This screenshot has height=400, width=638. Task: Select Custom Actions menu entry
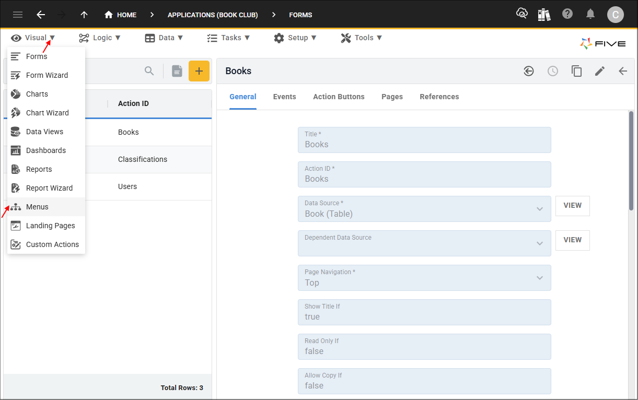[46, 244]
